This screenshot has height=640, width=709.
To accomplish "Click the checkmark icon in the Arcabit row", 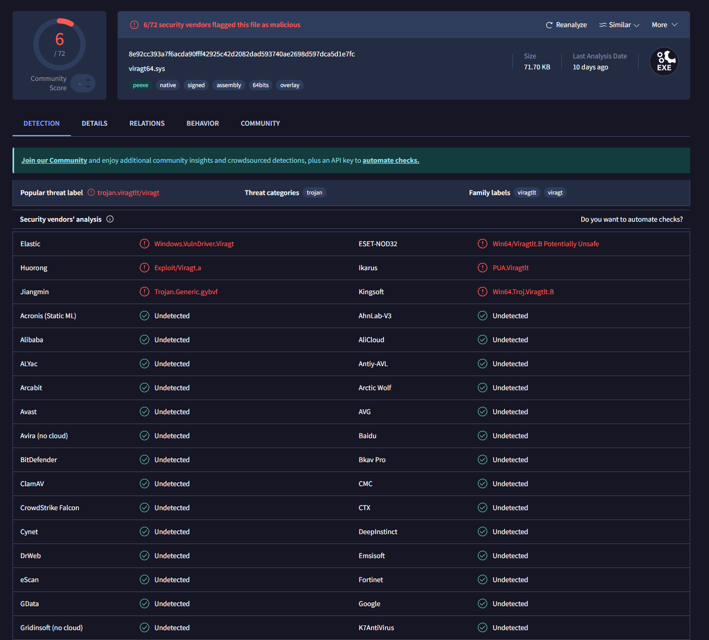I will [145, 388].
